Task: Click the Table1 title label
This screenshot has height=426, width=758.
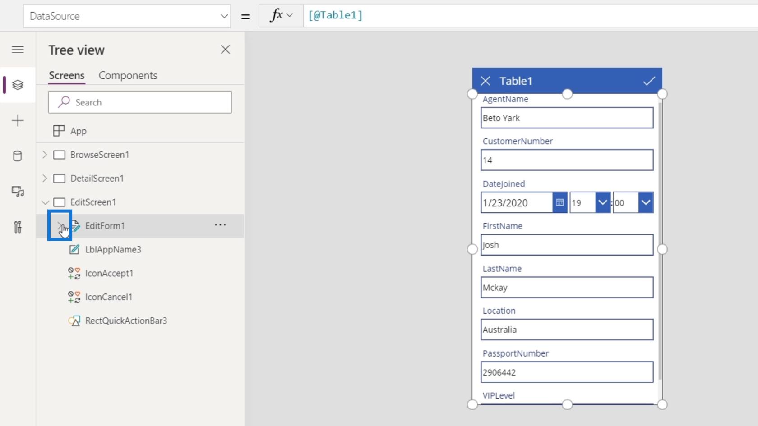Action: point(516,81)
